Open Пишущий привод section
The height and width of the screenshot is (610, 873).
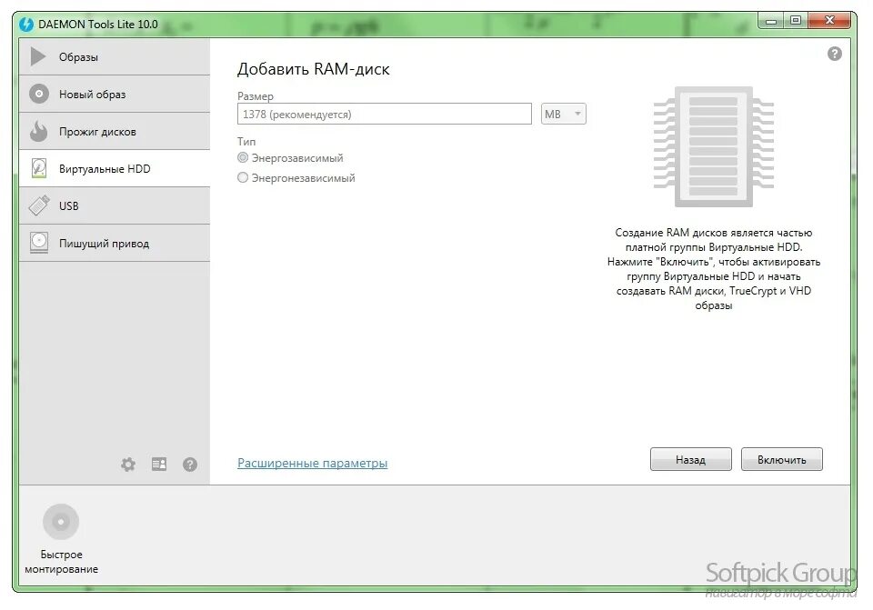coord(115,244)
